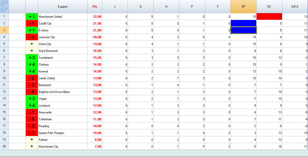The image size is (308, 157).
Task: Click the J column header
Action: click(115, 7)
